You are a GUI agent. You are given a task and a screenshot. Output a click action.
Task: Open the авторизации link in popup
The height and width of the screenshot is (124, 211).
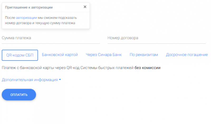coord(26,18)
